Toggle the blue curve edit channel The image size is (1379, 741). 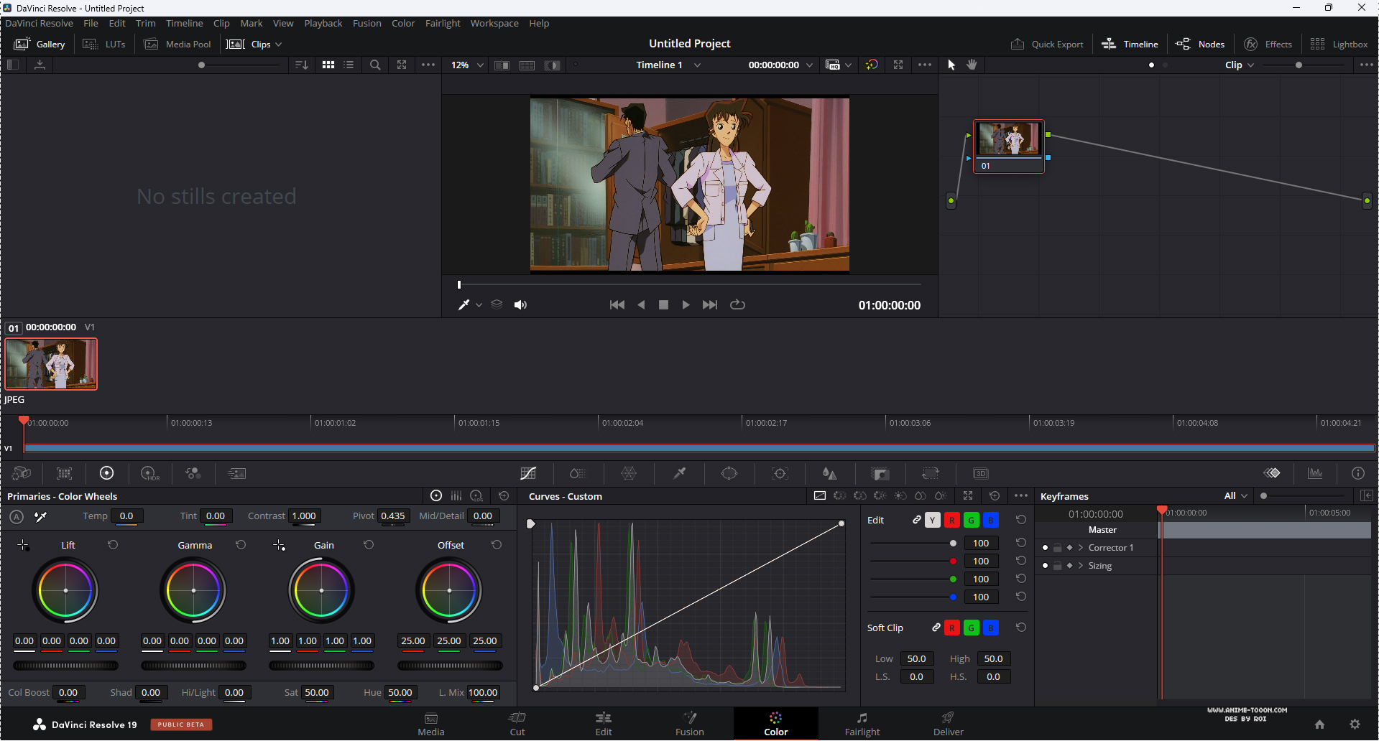(991, 520)
